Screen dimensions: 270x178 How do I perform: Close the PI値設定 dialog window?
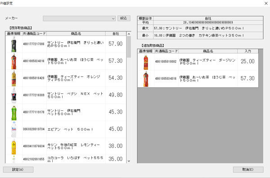click(266, 3)
